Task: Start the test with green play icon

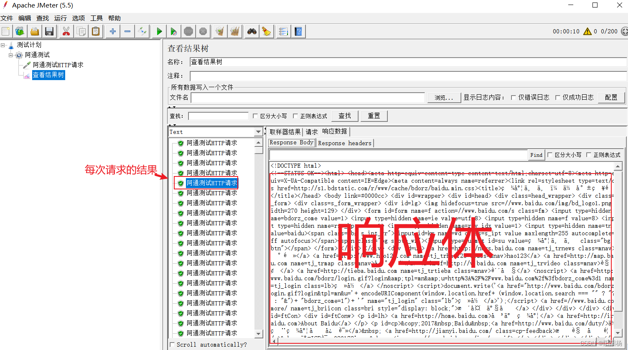Action: (159, 31)
